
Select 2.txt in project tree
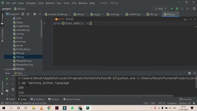[18, 18]
